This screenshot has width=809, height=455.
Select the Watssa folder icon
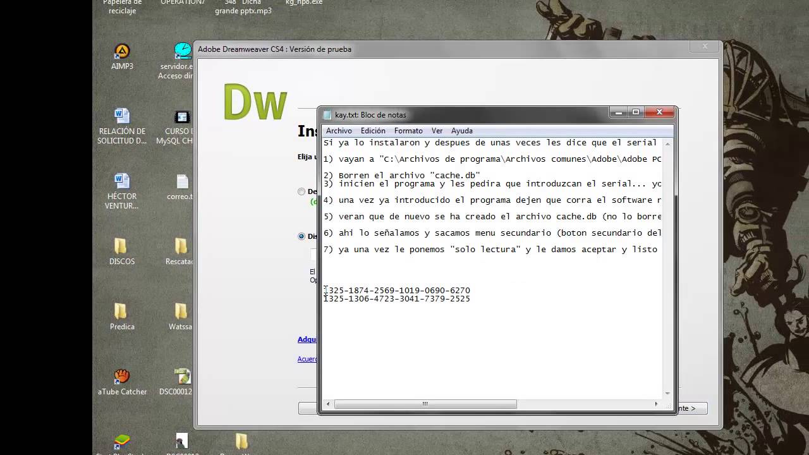tap(181, 317)
